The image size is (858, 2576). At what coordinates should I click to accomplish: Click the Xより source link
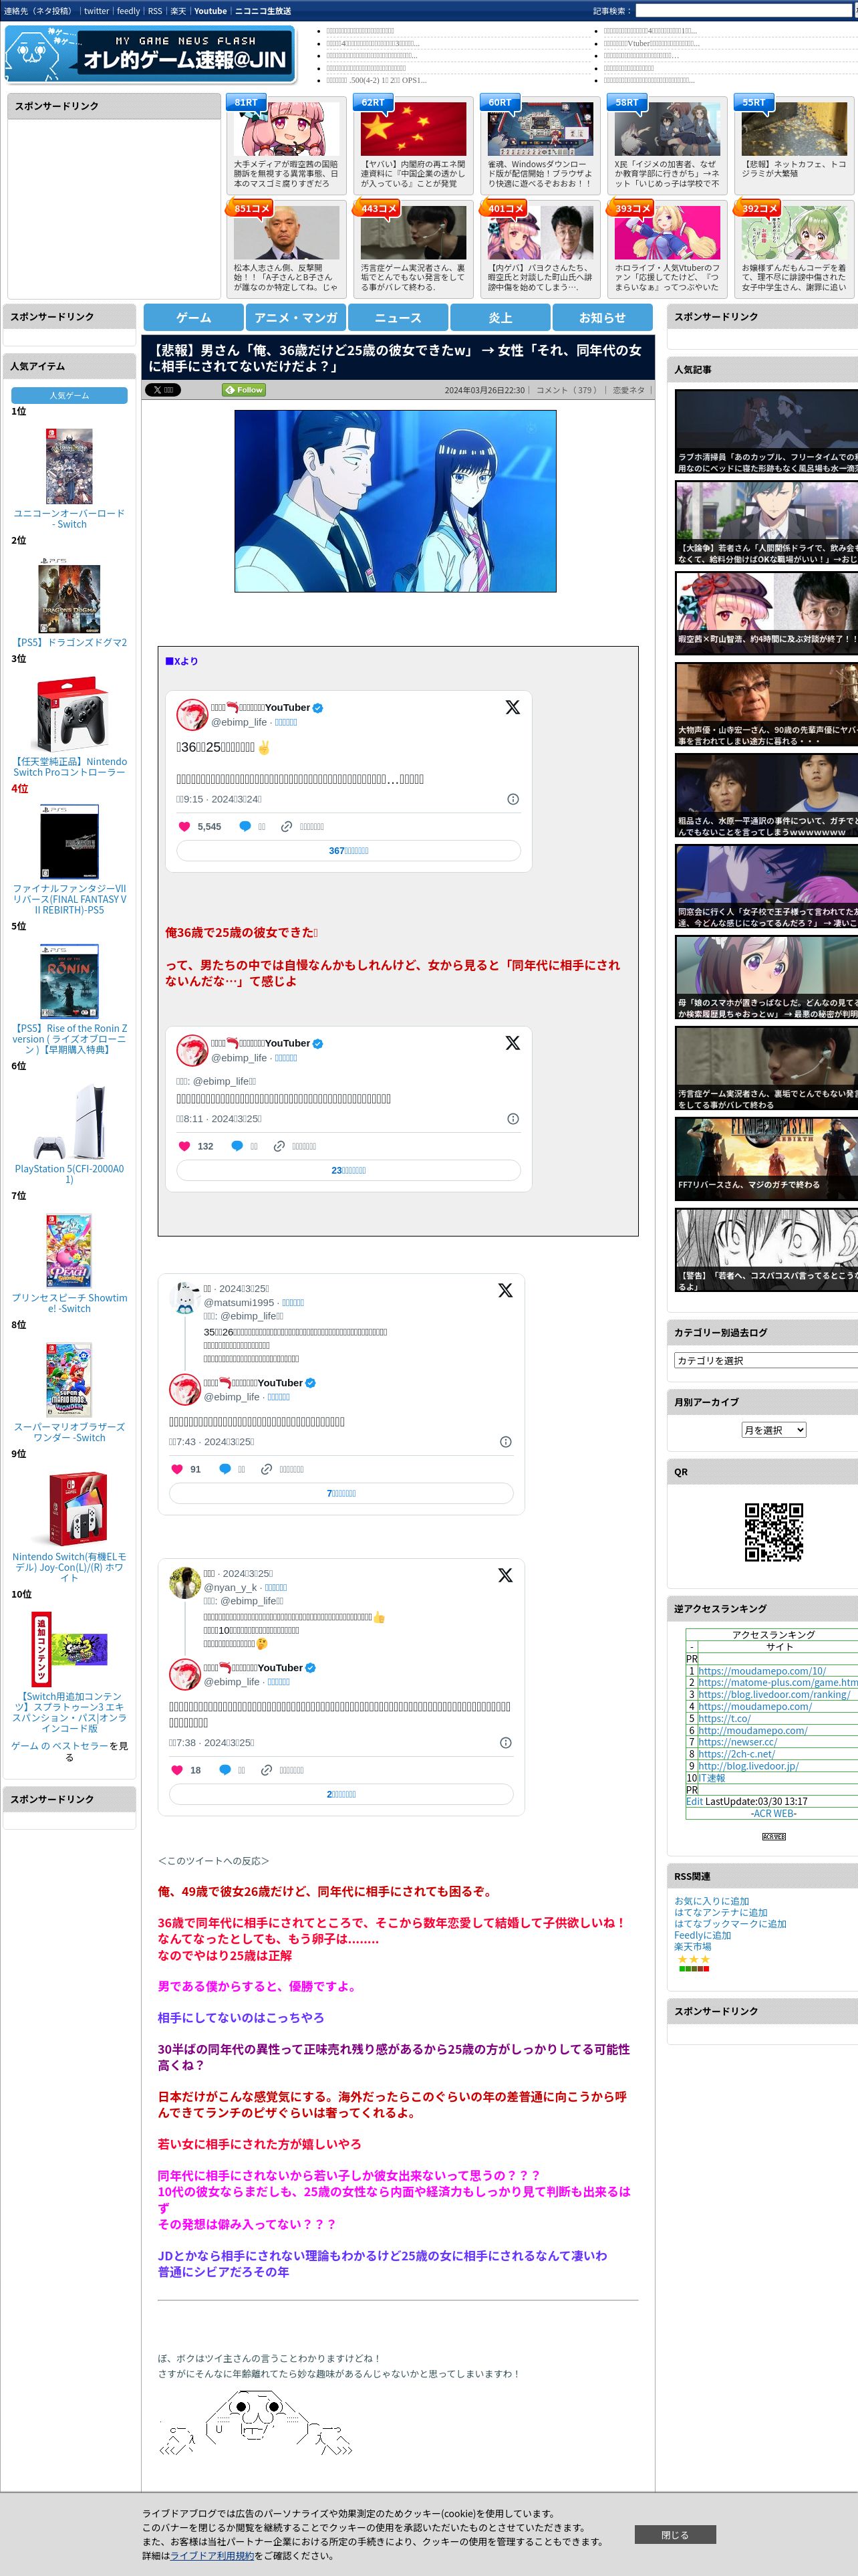(182, 661)
